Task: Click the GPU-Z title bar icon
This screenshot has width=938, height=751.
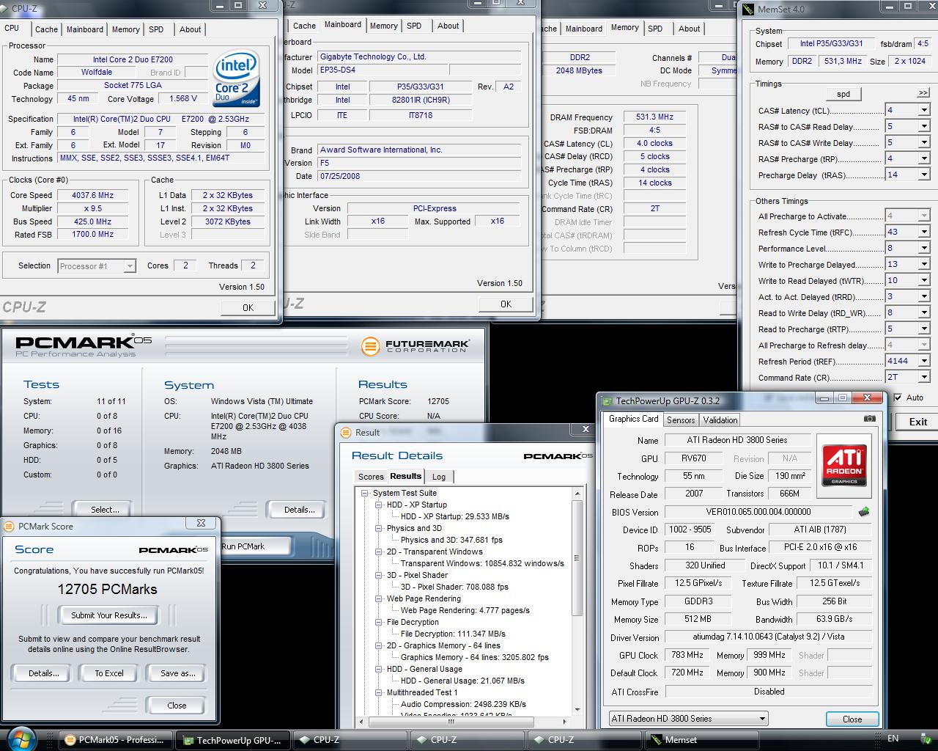Action: [608, 400]
